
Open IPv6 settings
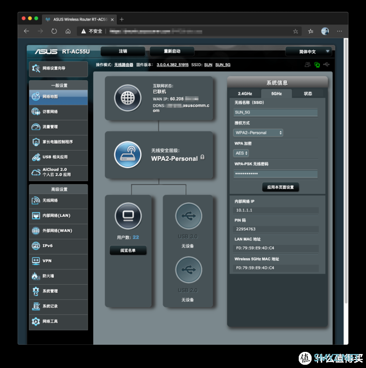pos(59,246)
